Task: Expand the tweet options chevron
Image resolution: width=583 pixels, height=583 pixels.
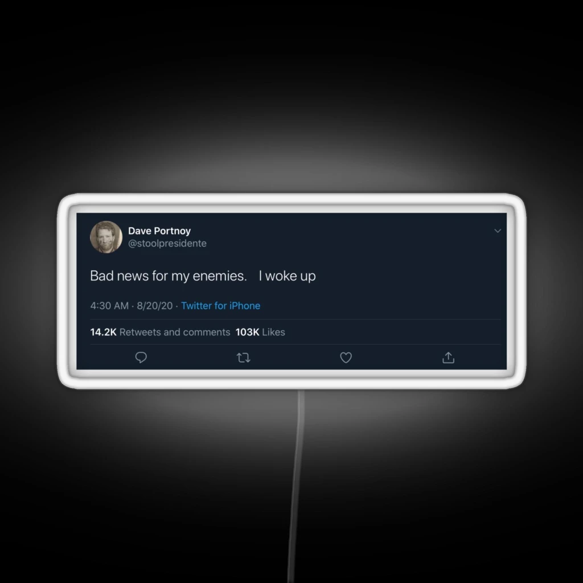Action: pos(498,231)
